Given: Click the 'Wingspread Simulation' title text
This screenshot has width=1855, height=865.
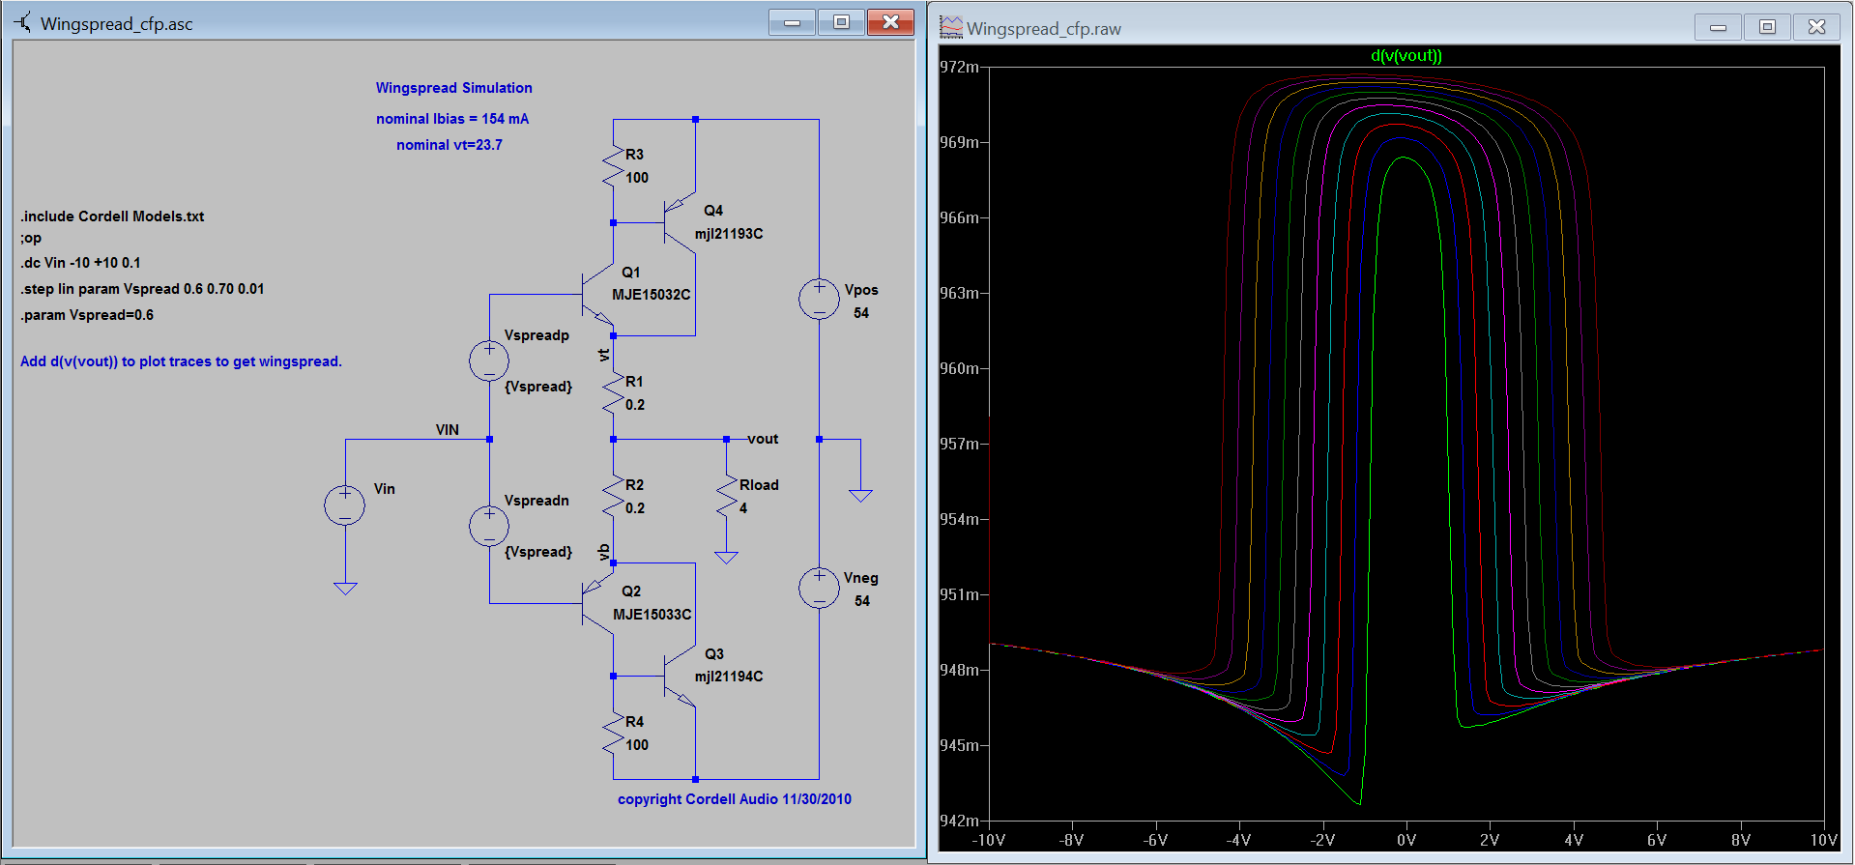Looking at the screenshot, I should click(x=453, y=88).
